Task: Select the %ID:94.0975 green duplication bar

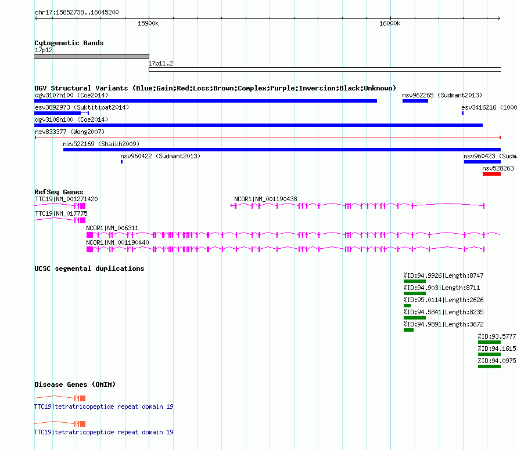Action: point(489,366)
